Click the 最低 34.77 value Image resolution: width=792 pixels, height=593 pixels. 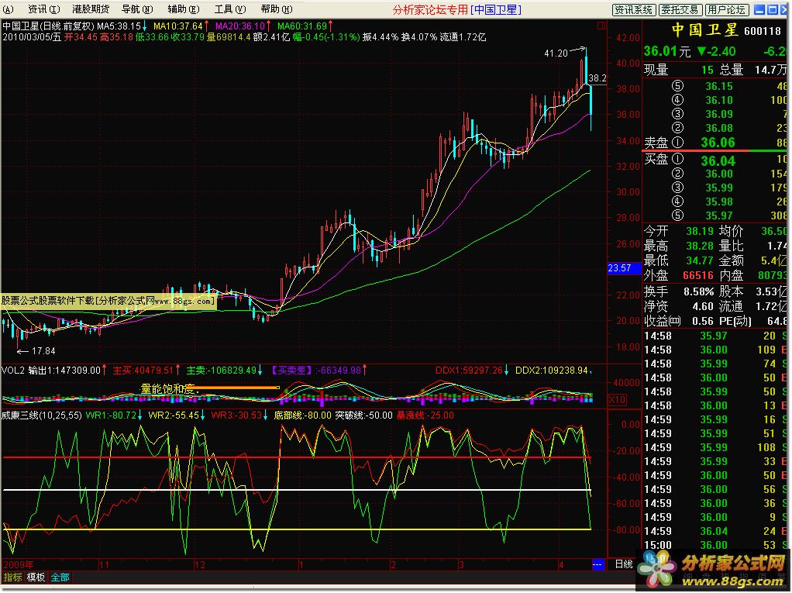[x=700, y=260]
